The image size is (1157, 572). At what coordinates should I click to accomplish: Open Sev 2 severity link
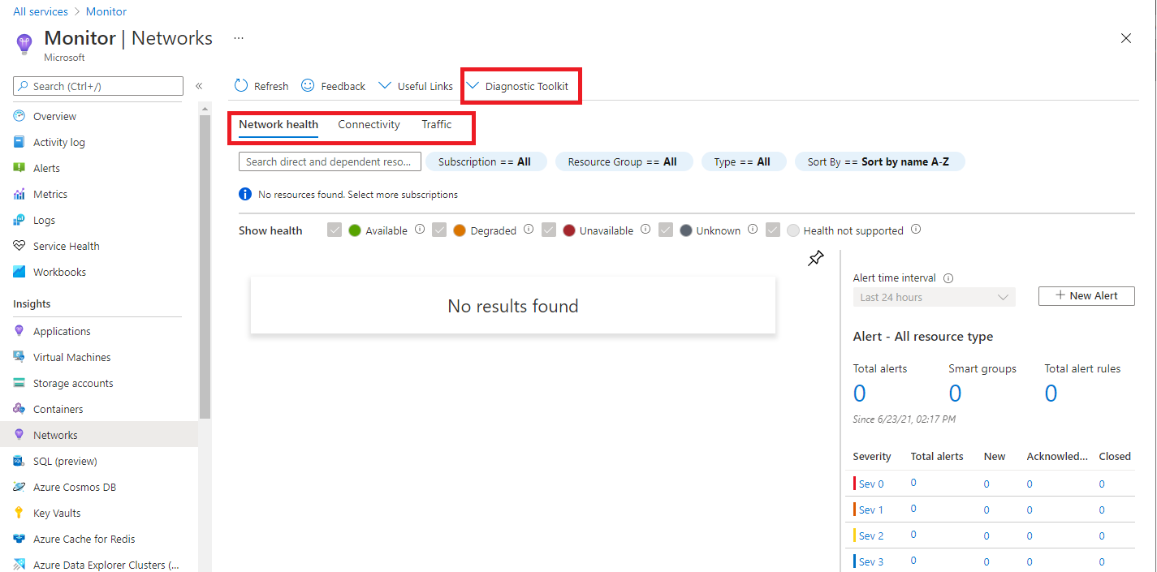871,535
